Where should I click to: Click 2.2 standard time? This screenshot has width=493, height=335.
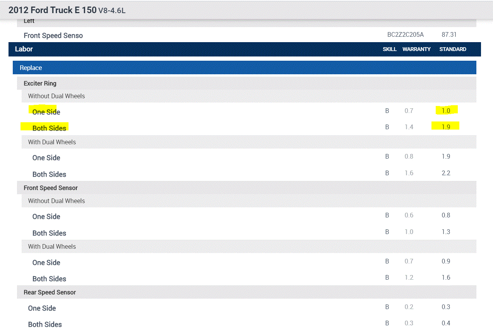click(x=446, y=173)
